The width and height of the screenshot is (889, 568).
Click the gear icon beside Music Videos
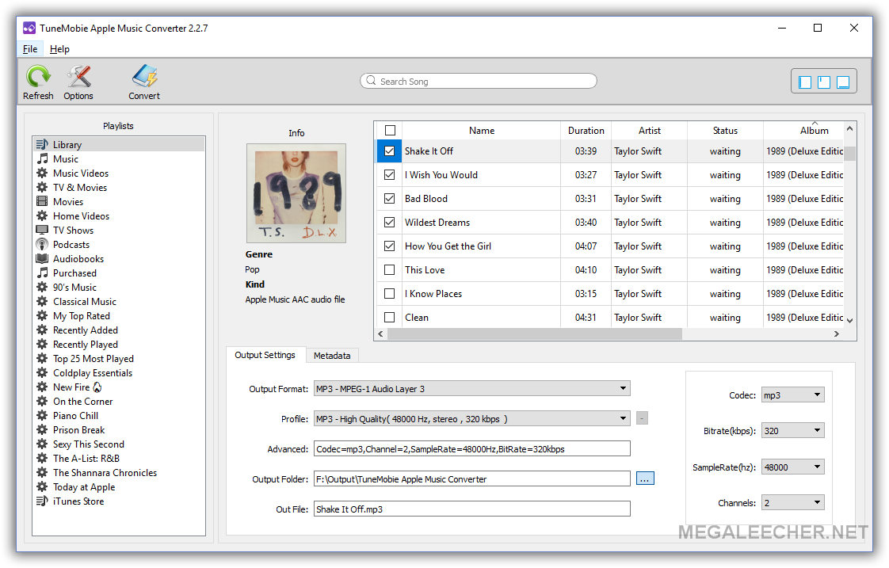[42, 173]
